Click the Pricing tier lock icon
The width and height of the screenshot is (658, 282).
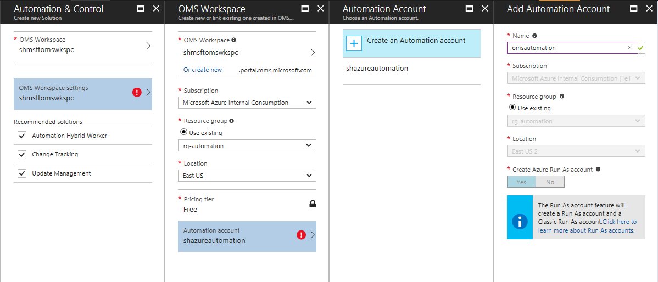[312, 204]
